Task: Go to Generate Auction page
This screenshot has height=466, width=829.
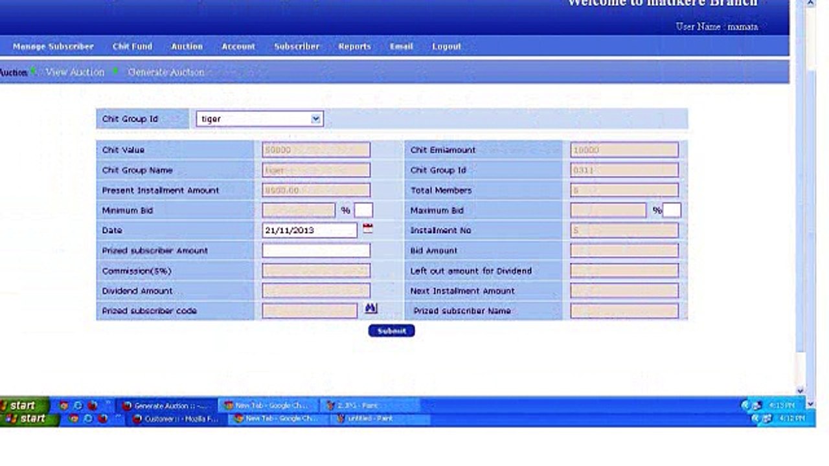Action: point(166,72)
